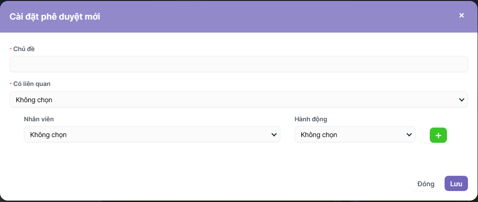Click the dialog title Cài đặt phê duyệt mới

pos(55,17)
